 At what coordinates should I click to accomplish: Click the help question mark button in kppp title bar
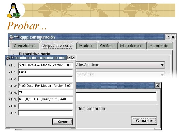tap(168, 37)
